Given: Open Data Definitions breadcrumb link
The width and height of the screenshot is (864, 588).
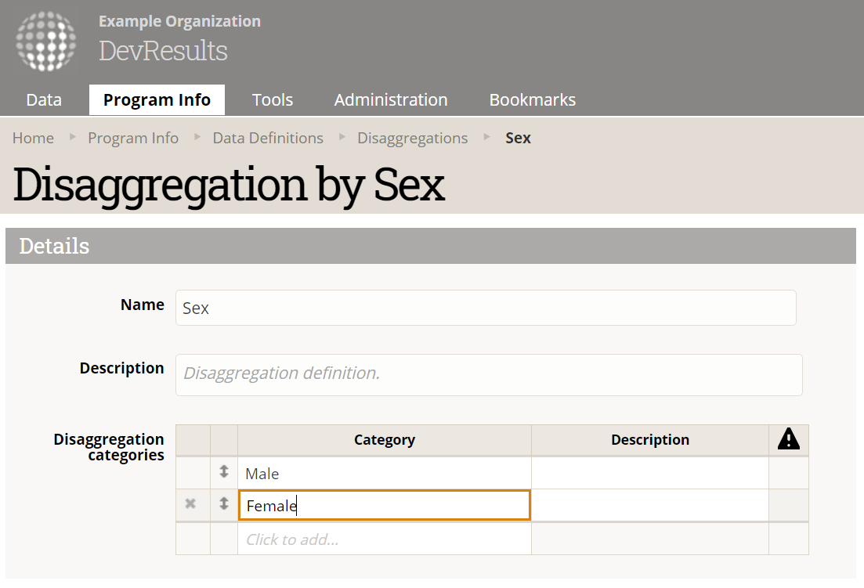Looking at the screenshot, I should [268, 138].
